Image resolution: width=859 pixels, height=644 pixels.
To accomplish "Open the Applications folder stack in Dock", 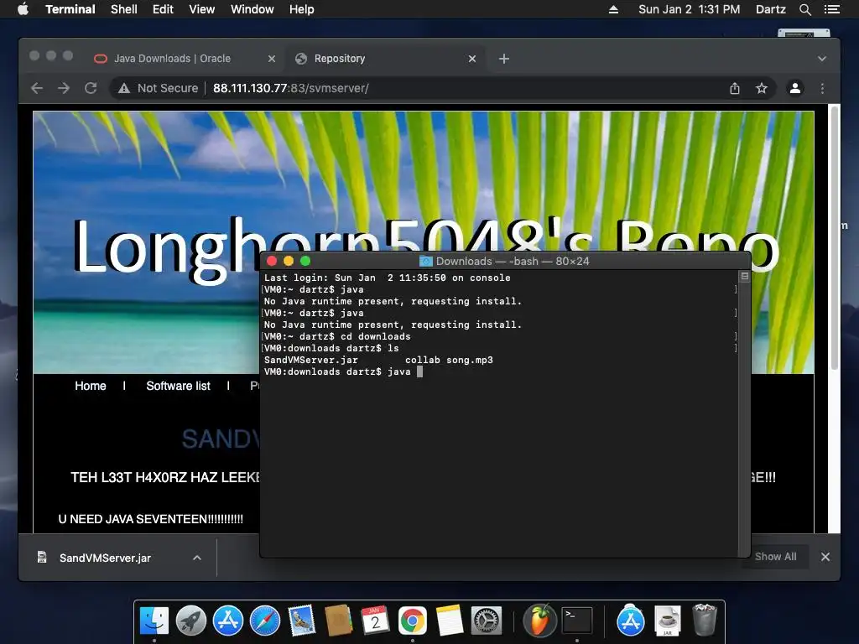I will point(631,621).
